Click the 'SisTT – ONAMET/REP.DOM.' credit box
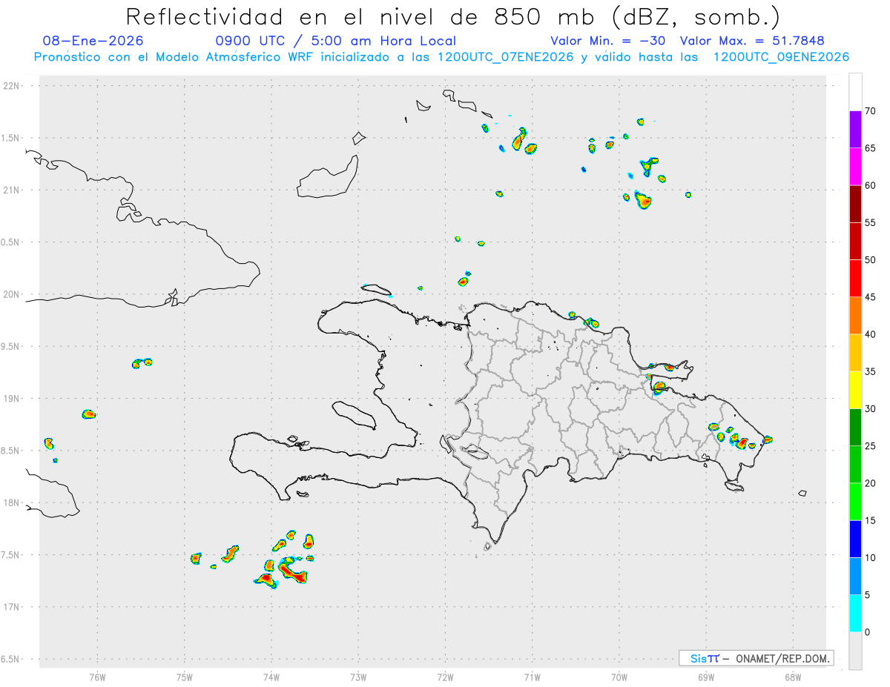 pos(756,658)
